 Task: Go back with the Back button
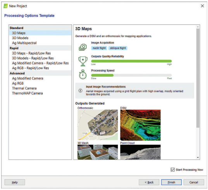click(x=149, y=182)
